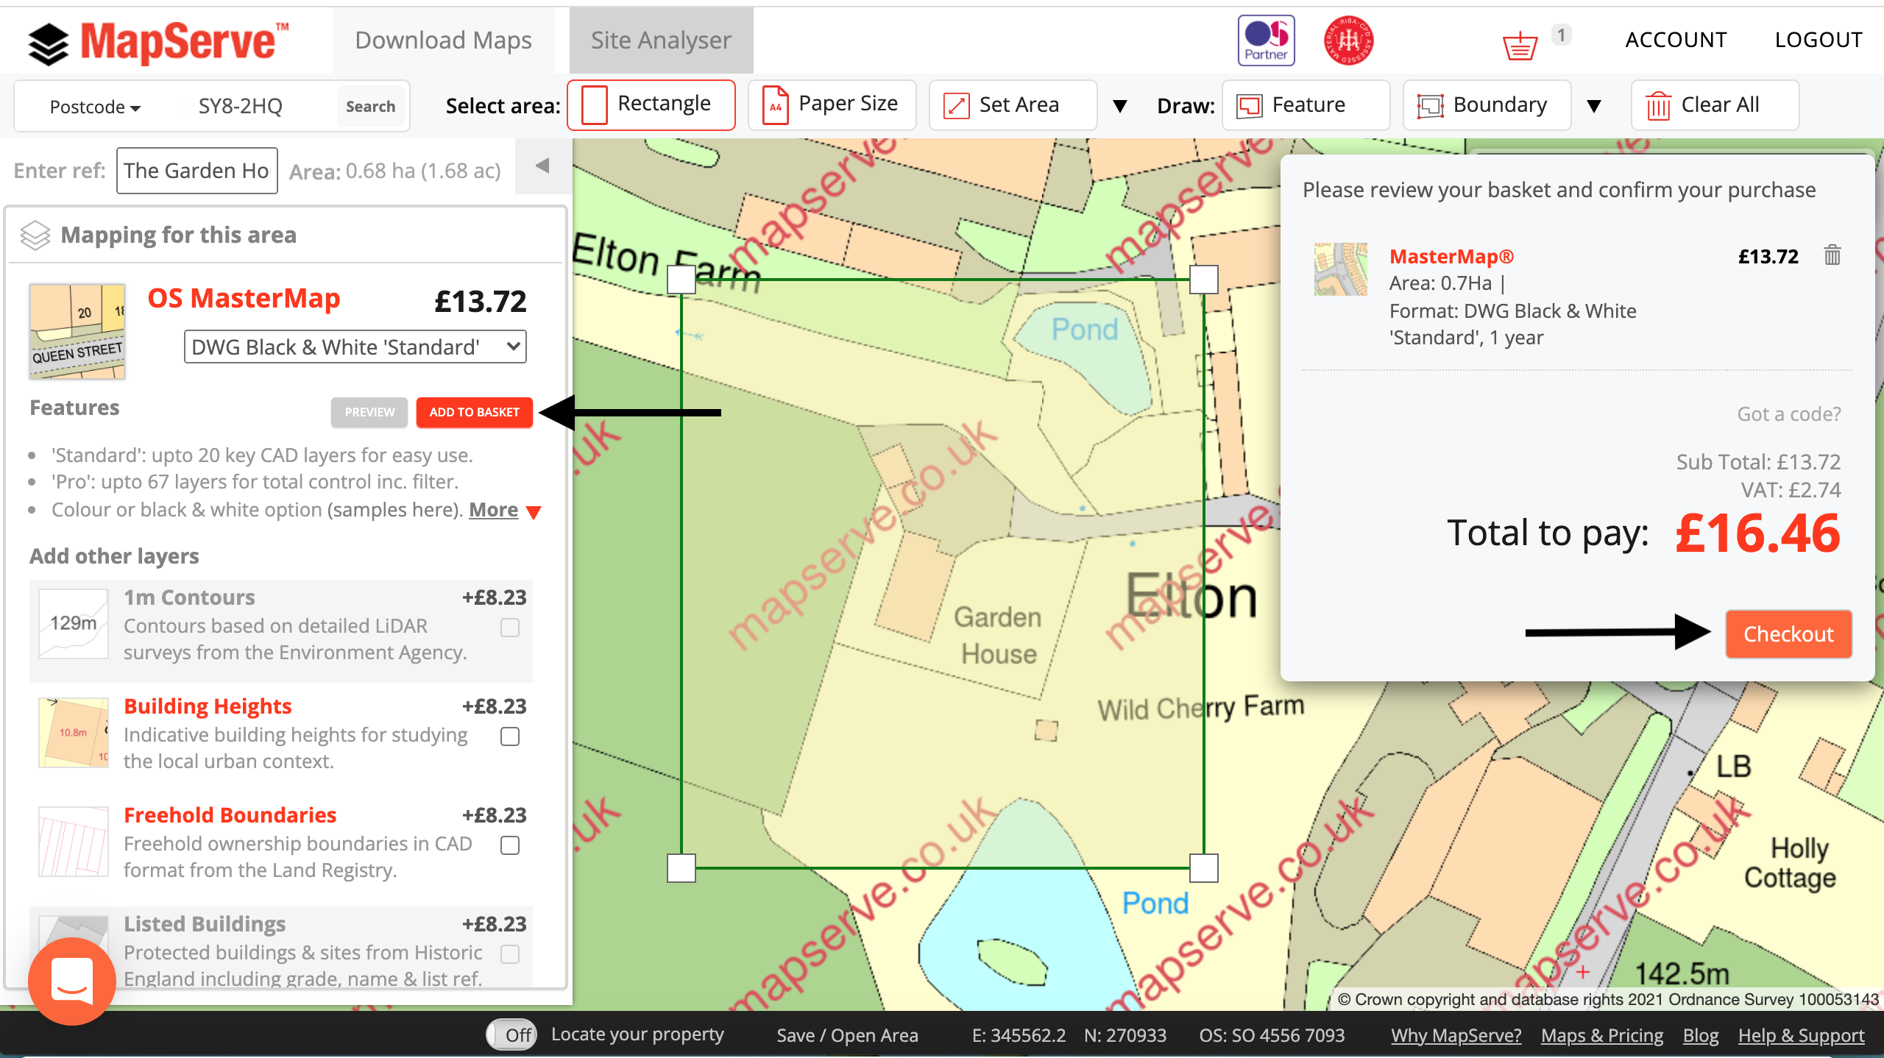Toggle the Locate your property switch

point(511,1035)
